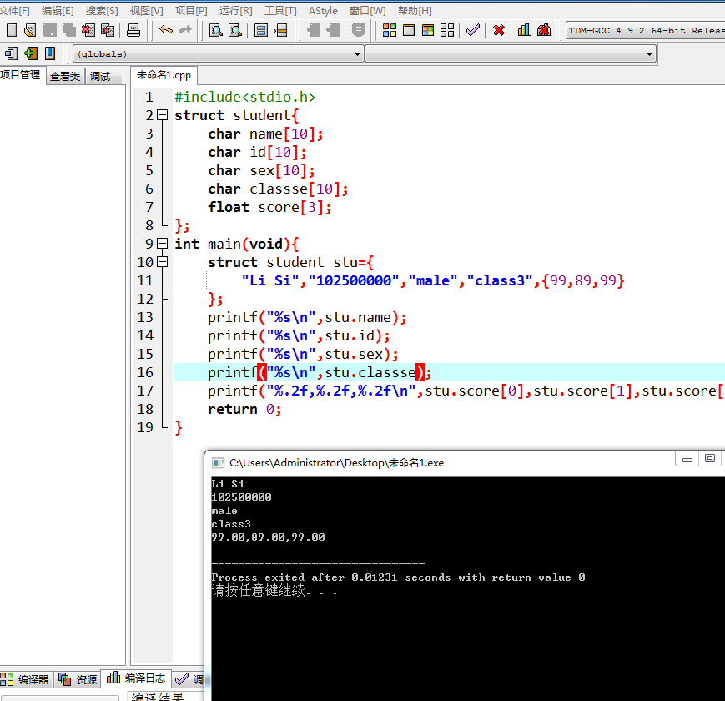The width and height of the screenshot is (725, 701).
Task: Click the Close All files icon
Action: tap(108, 31)
